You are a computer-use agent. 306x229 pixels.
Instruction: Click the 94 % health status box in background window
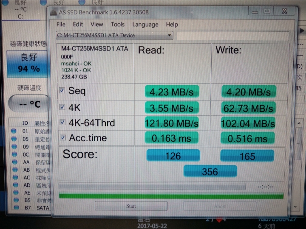27,64
